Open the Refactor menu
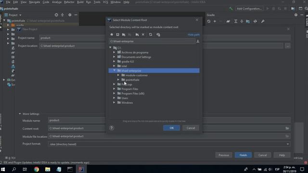 69,2
